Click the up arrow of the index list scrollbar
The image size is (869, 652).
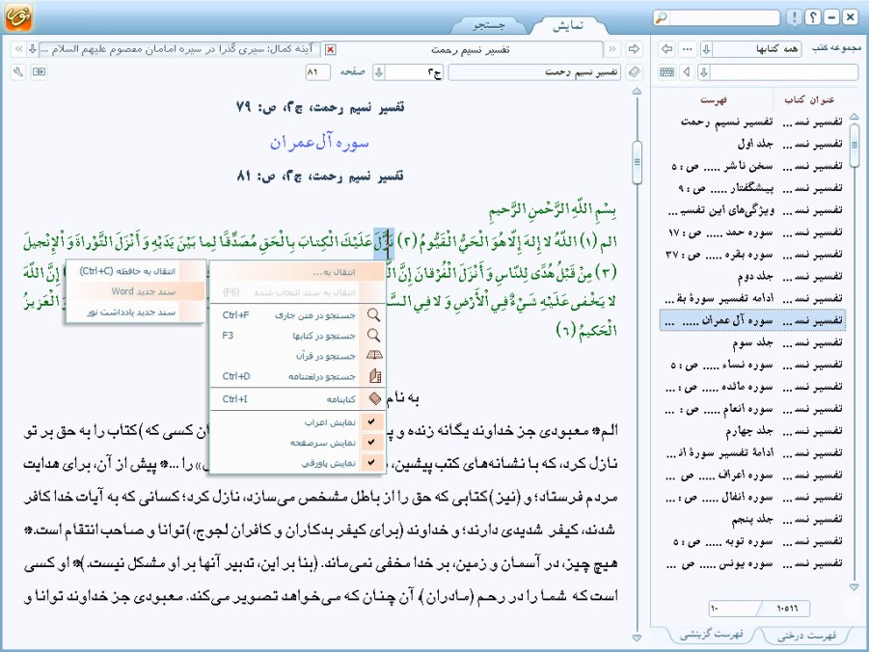point(854,117)
